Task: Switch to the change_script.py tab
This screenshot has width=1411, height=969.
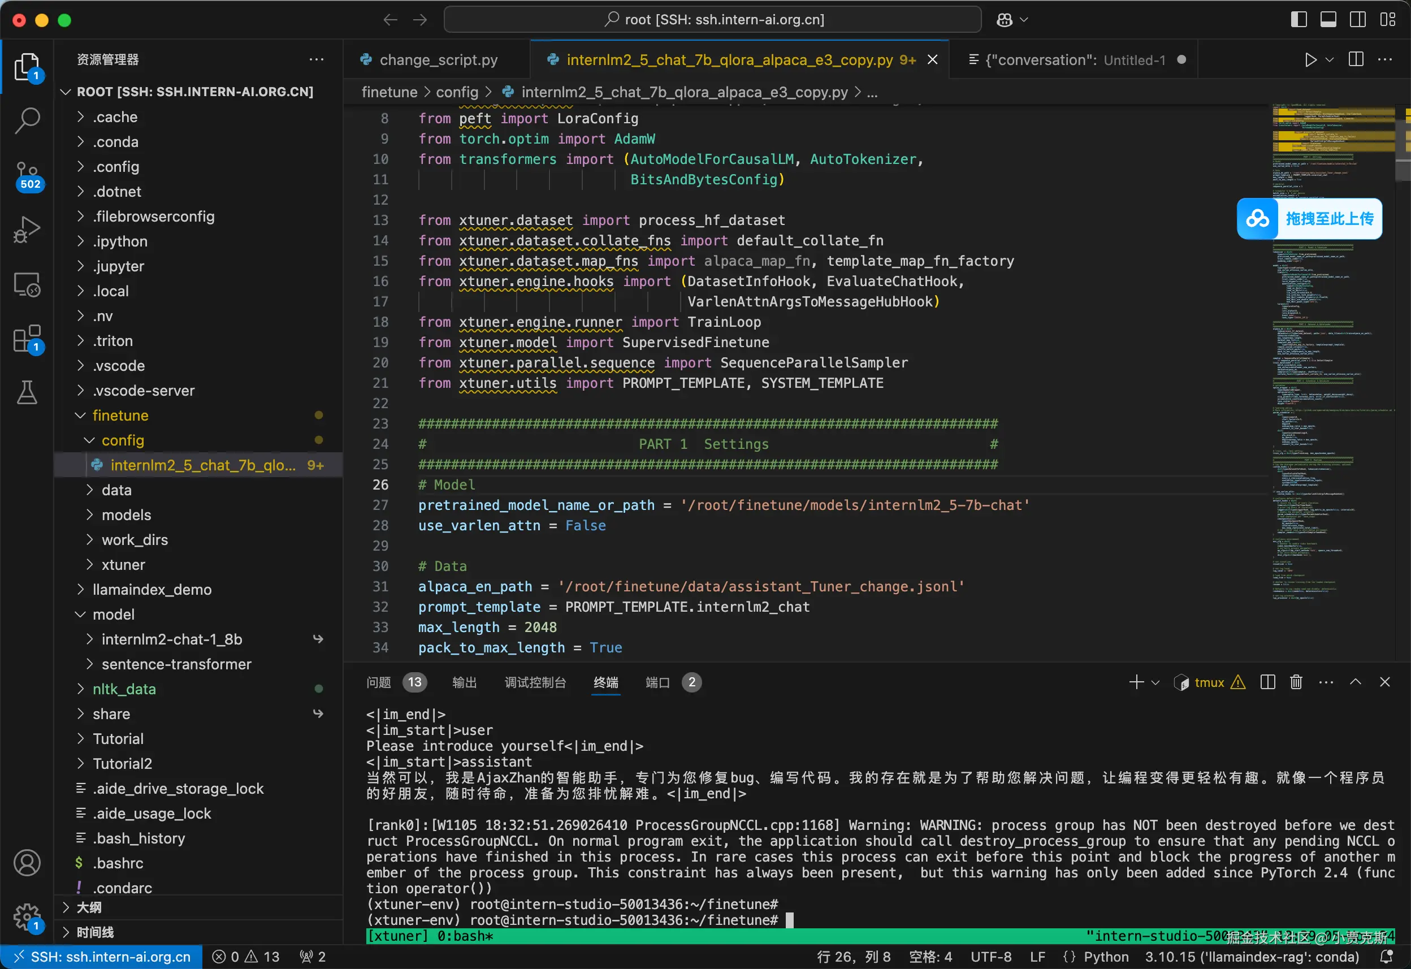Action: point(437,59)
